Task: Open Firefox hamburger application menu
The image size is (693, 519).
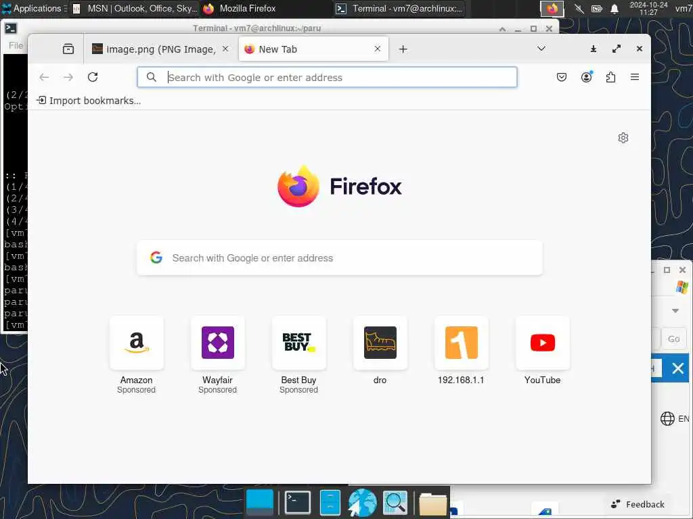Action: click(x=635, y=77)
